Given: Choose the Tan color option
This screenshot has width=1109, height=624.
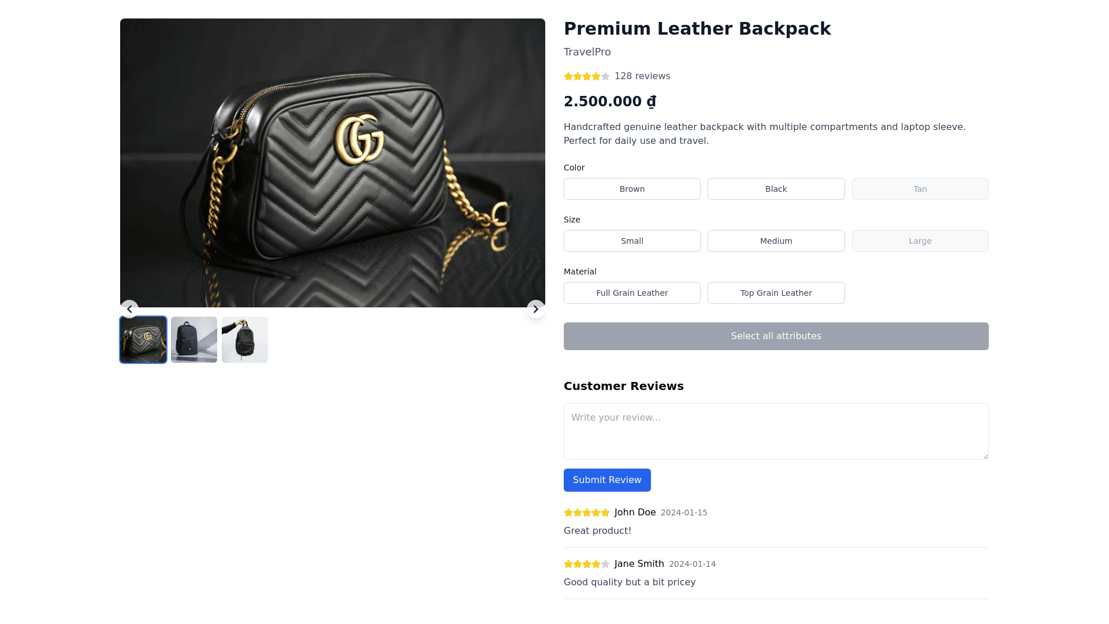Looking at the screenshot, I should click(920, 189).
